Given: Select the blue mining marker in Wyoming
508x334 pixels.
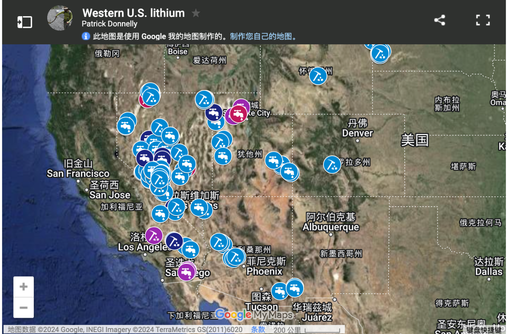Looking at the screenshot, I should tap(318, 76).
